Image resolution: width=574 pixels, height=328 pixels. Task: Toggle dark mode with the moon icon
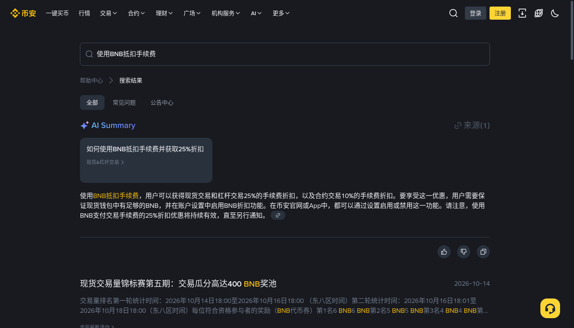click(555, 13)
